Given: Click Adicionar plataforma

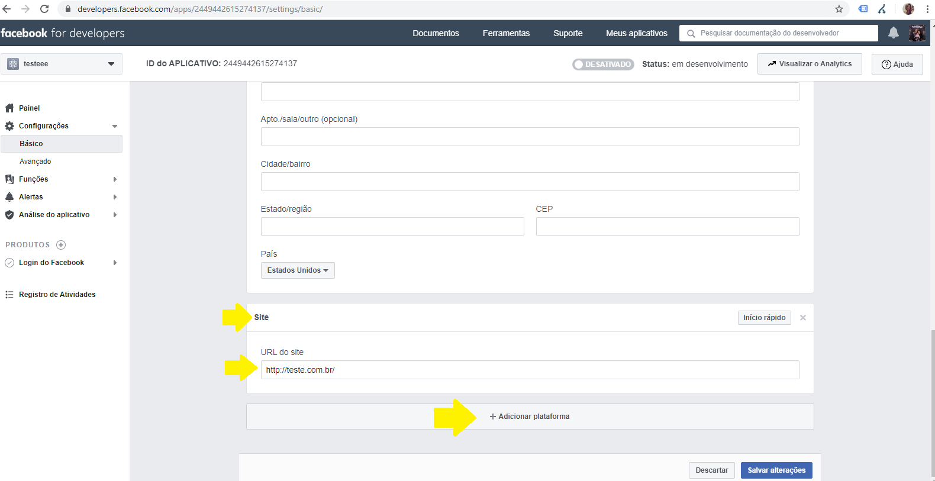Looking at the screenshot, I should point(530,417).
